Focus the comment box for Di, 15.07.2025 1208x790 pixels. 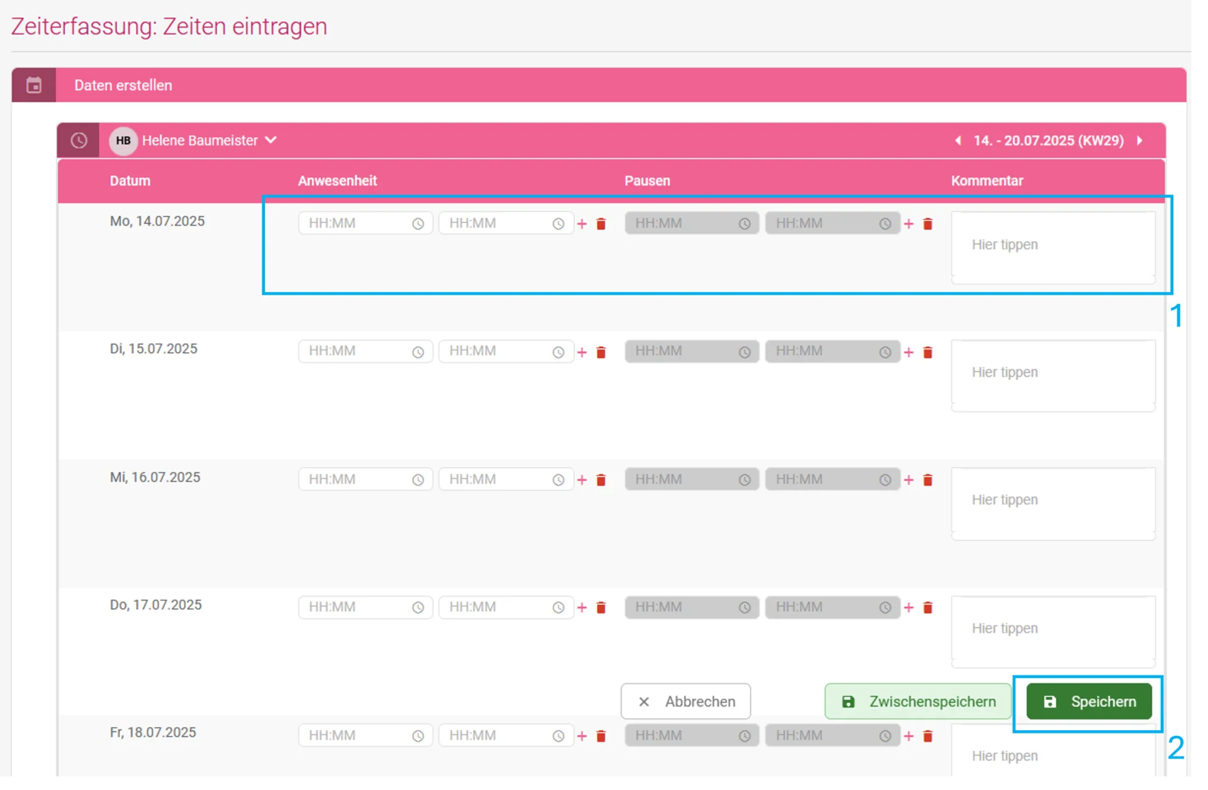click(x=1053, y=376)
